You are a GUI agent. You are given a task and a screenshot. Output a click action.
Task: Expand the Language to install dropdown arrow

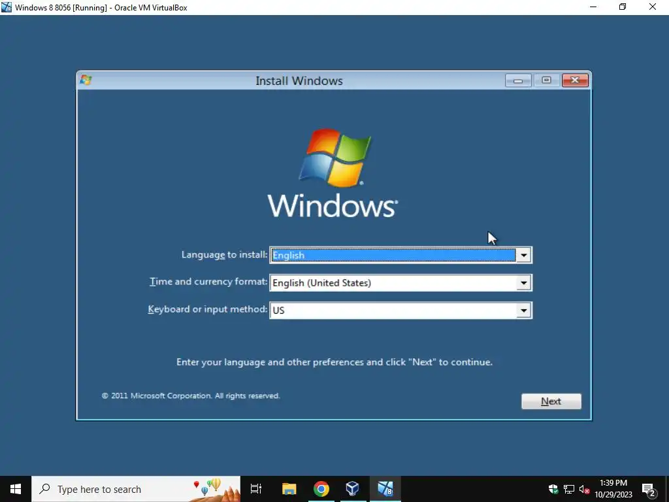[523, 256]
